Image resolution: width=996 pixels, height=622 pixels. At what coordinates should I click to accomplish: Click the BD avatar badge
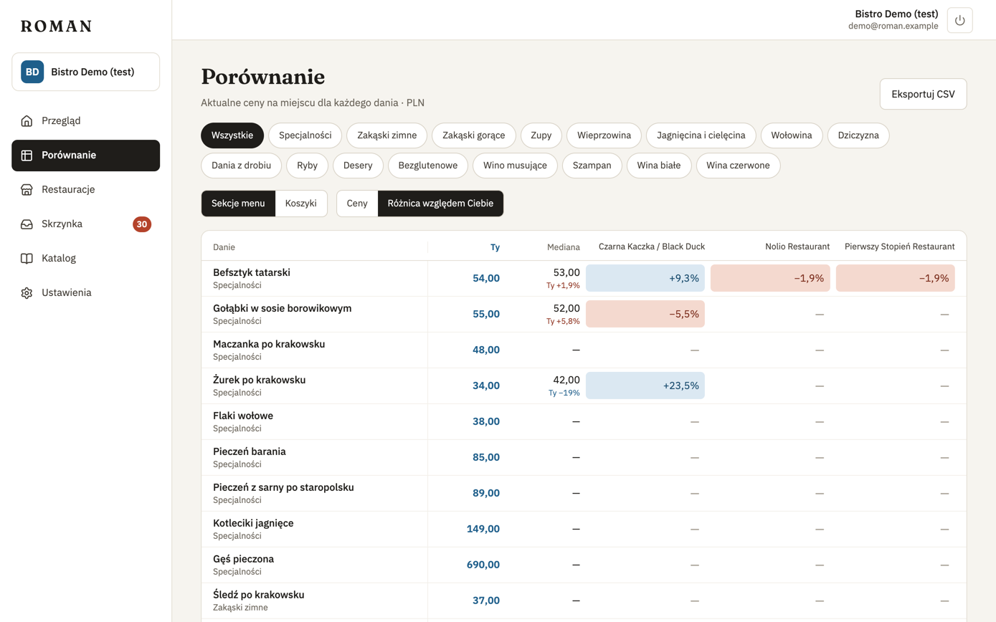[32, 72]
